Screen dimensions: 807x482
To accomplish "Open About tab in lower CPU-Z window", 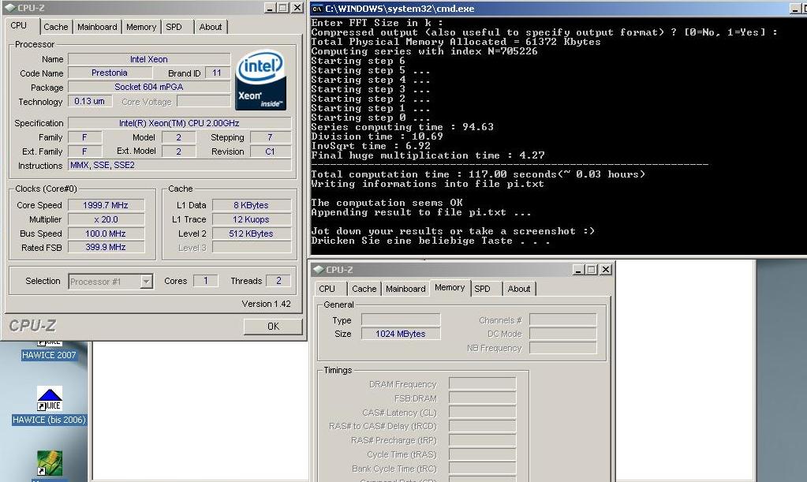I will [519, 289].
